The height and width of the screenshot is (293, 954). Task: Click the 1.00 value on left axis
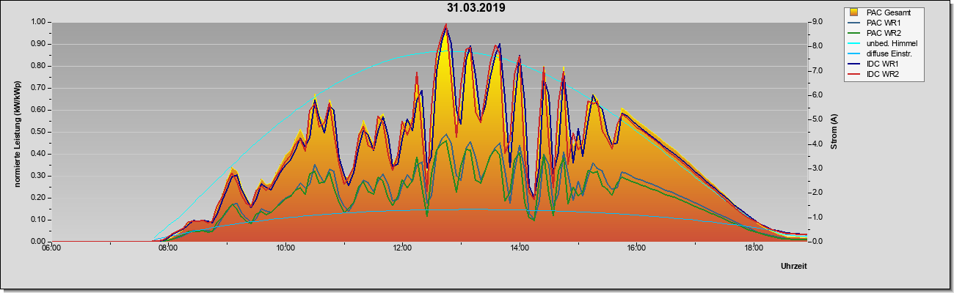coord(37,22)
